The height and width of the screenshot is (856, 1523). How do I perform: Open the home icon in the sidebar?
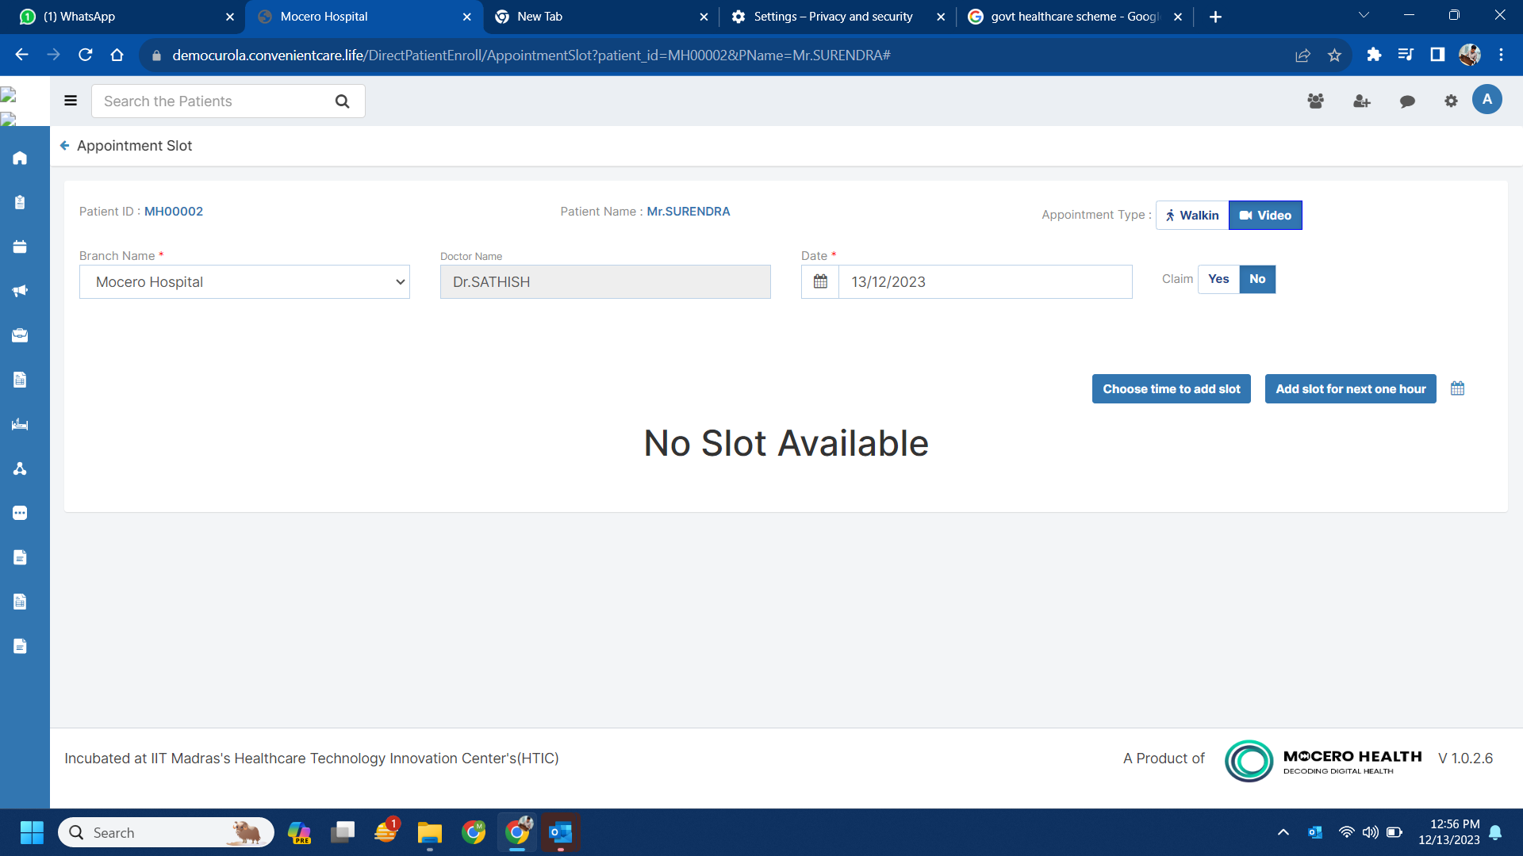20,158
